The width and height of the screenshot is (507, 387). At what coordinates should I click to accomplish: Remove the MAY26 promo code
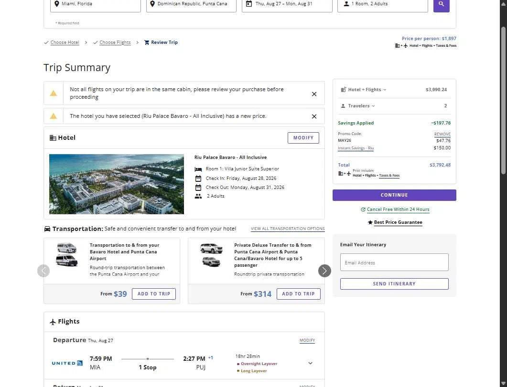pyautogui.click(x=442, y=134)
